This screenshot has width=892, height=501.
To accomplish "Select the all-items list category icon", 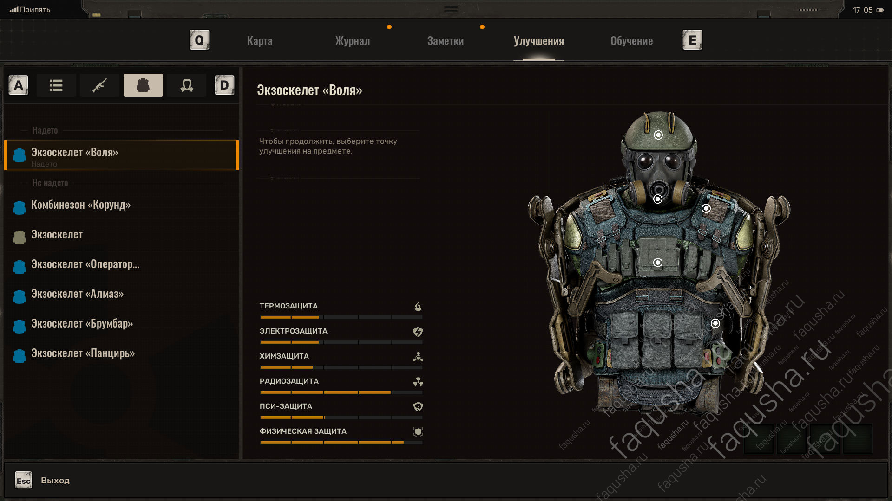I will [x=56, y=85].
